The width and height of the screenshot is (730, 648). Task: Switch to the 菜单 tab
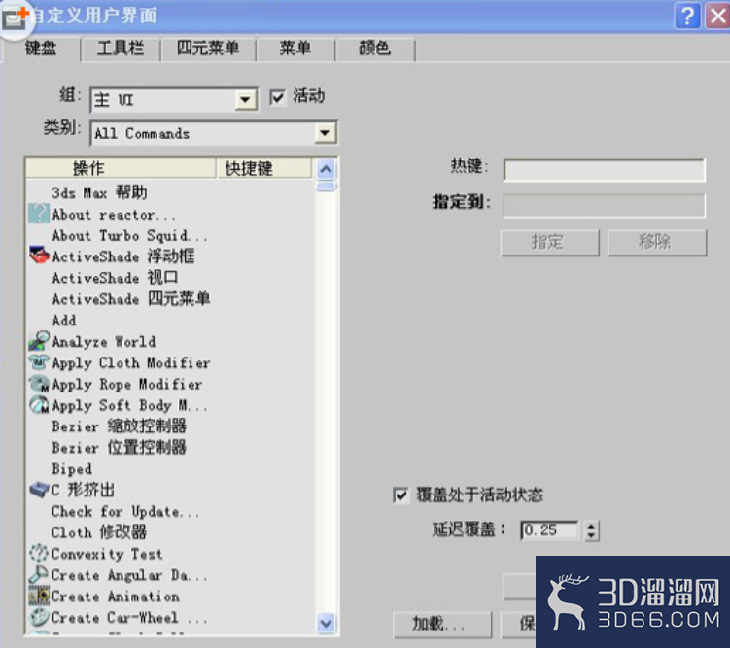pyautogui.click(x=295, y=48)
